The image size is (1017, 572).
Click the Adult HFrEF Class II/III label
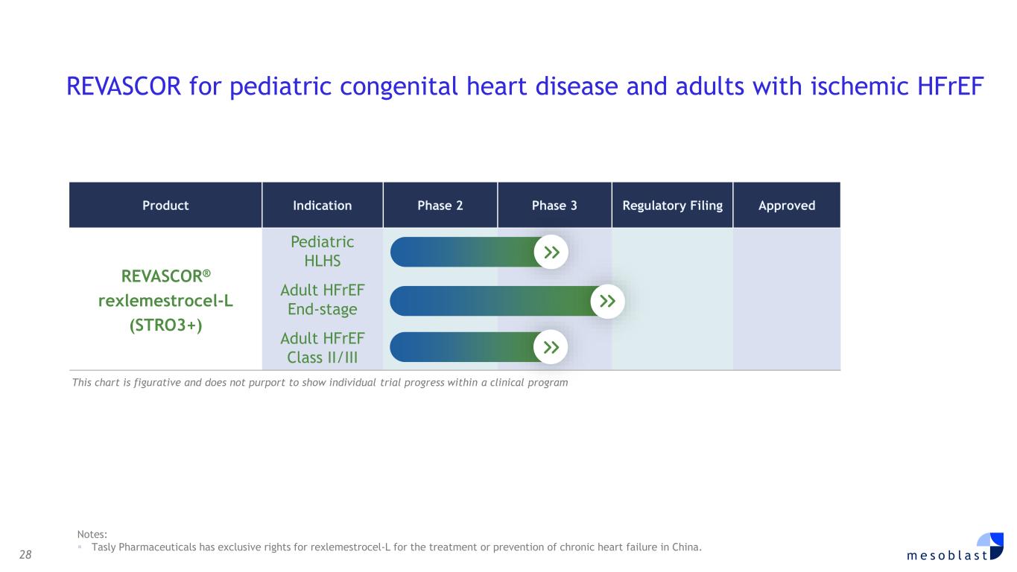coord(322,348)
